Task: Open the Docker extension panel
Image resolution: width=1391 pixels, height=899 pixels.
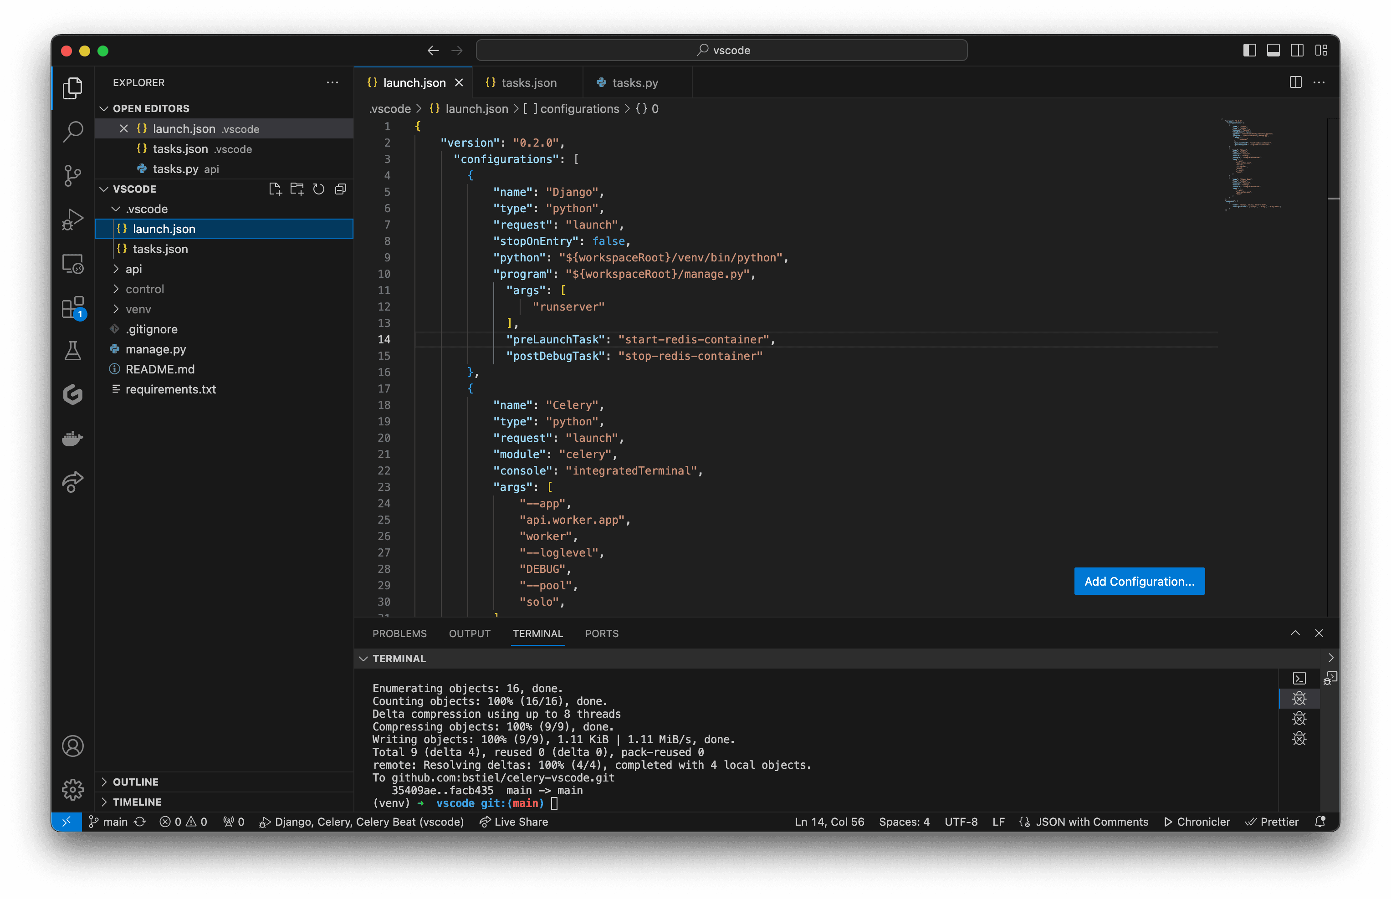Action: click(72, 439)
